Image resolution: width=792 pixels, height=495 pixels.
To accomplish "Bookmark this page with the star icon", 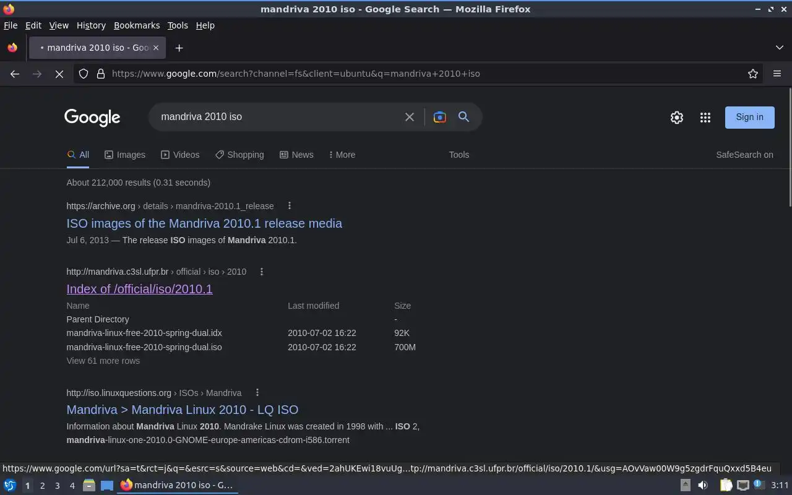I will pyautogui.click(x=753, y=74).
